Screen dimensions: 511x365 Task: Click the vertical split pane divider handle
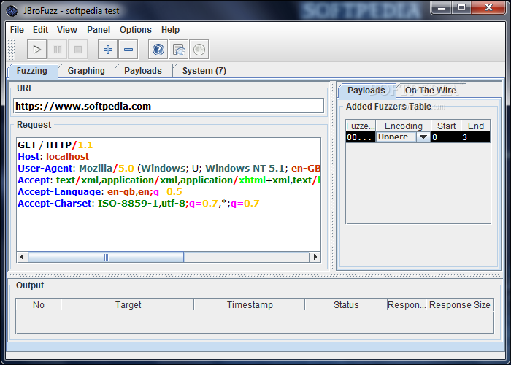click(333, 176)
